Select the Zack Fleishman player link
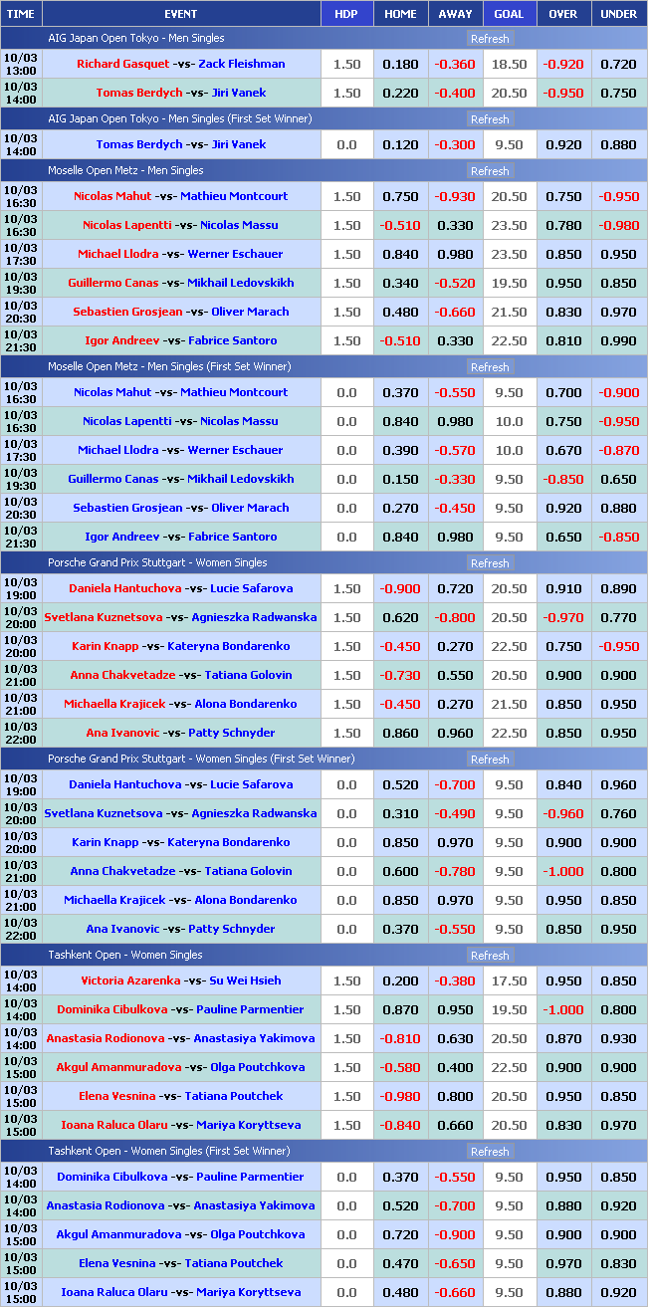648x1307 pixels. [241, 64]
